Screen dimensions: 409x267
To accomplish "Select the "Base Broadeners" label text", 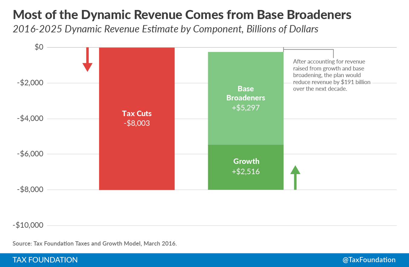I will point(246,93).
